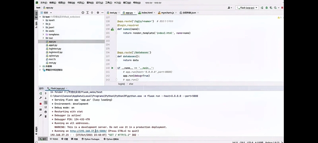Click the Profile run icon
This screenshot has width=318, height=143.
coord(275,8)
